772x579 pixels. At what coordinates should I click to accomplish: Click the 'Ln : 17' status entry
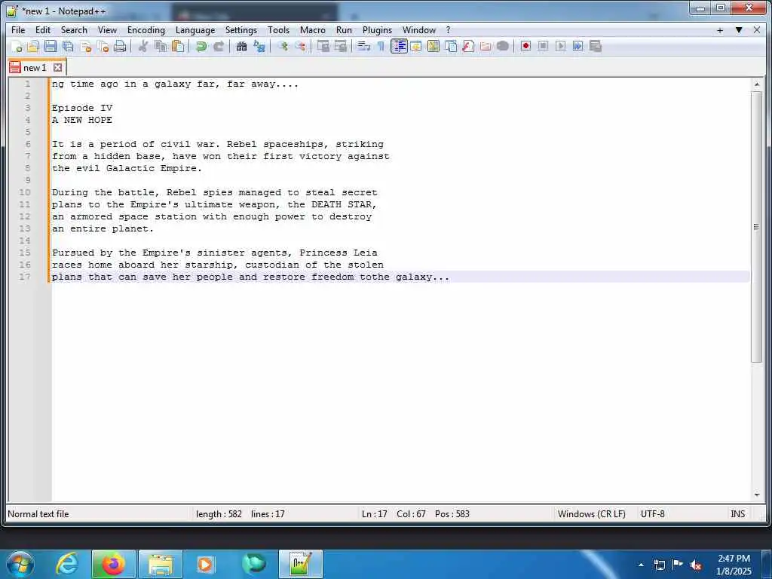click(x=374, y=514)
